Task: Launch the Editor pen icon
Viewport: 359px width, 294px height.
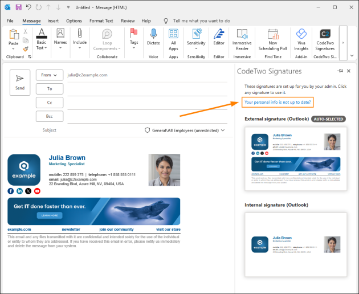Action: [x=219, y=34]
